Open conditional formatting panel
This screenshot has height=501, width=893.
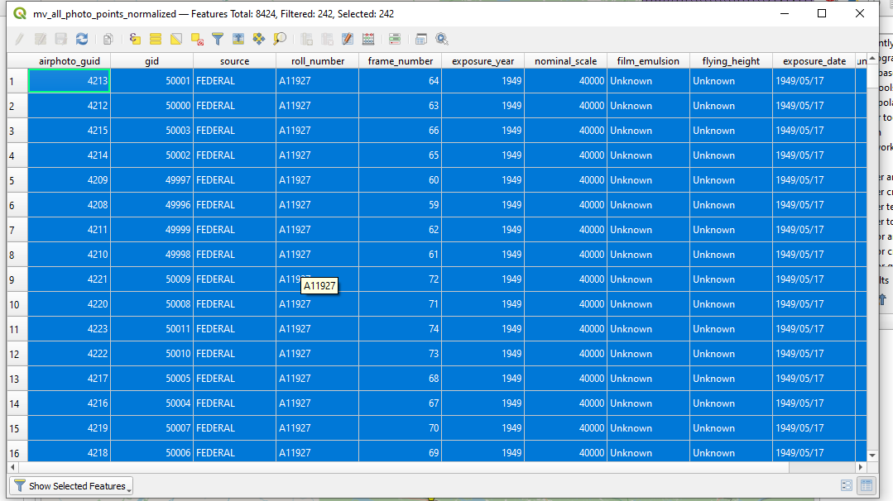395,39
